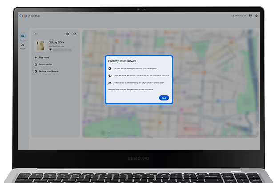Viewport: 277px width, 183px height.
Task: Click the blurred map area right of dialog
Action: click(213, 80)
